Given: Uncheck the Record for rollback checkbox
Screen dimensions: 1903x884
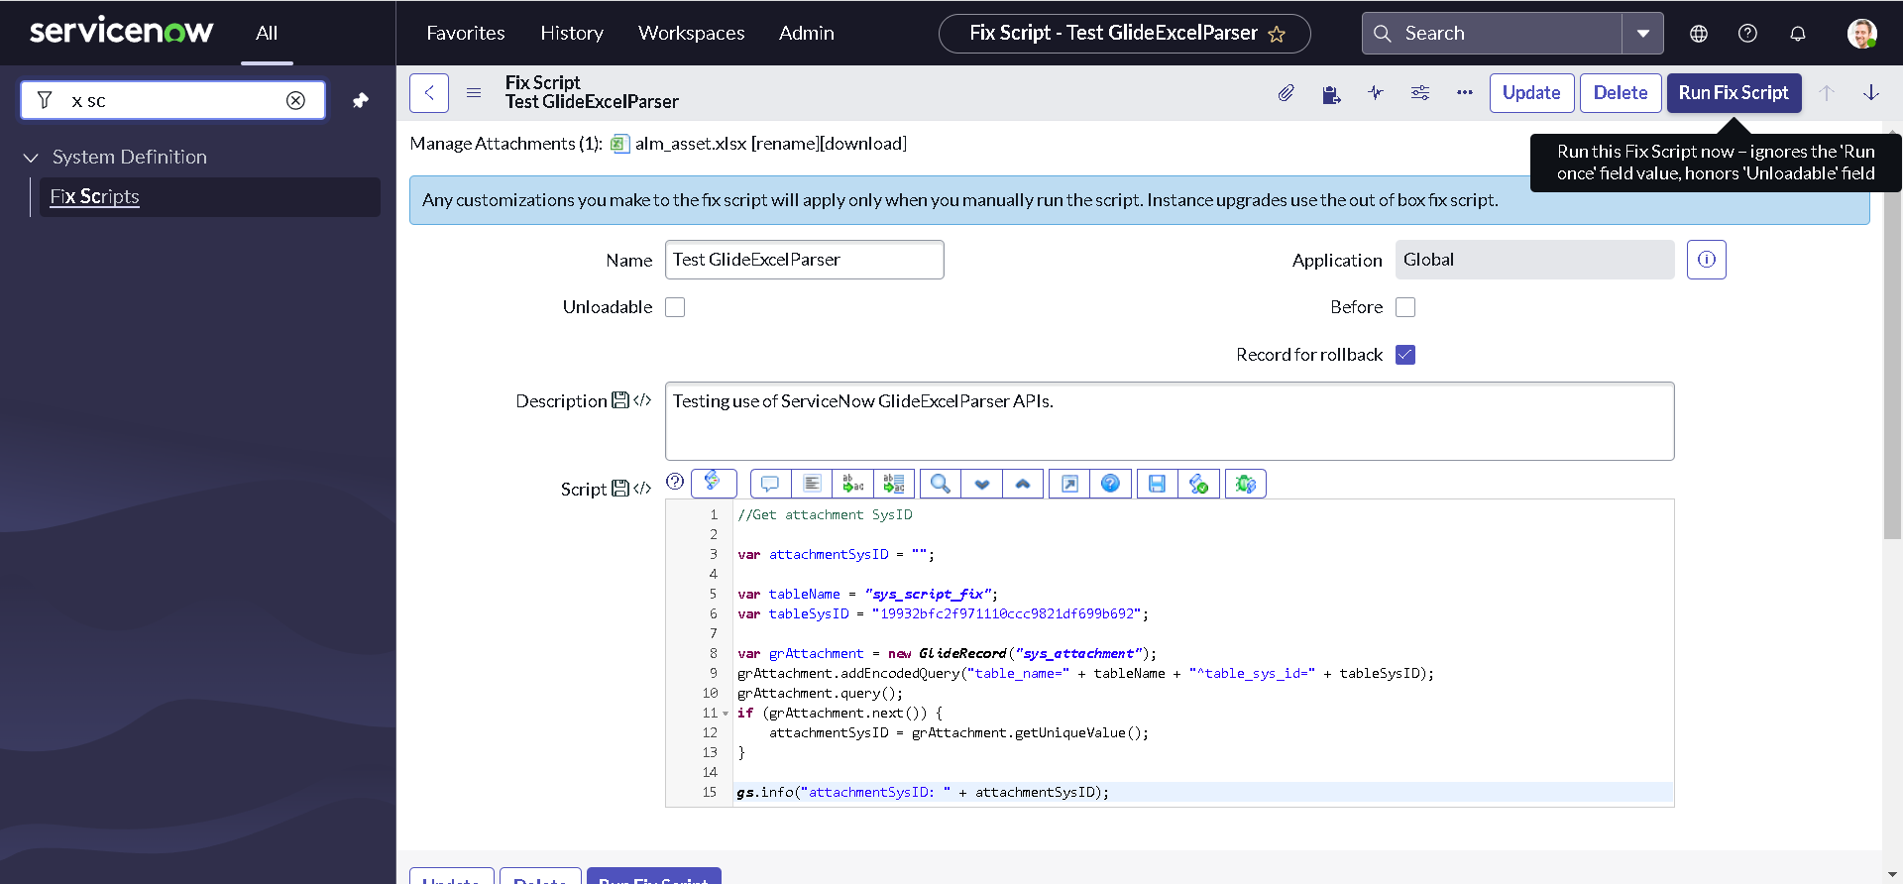Looking at the screenshot, I should click(1405, 355).
